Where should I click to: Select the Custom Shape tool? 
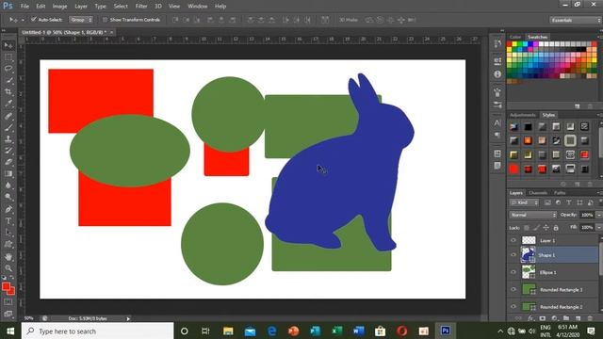[8, 245]
